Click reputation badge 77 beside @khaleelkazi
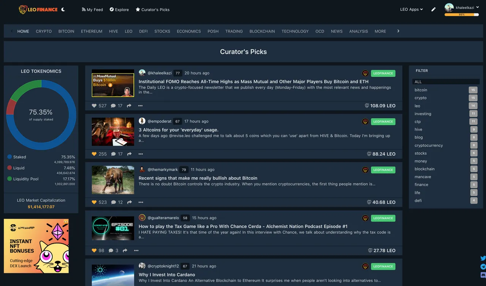Viewport: 486px width, 286px height. point(178,73)
